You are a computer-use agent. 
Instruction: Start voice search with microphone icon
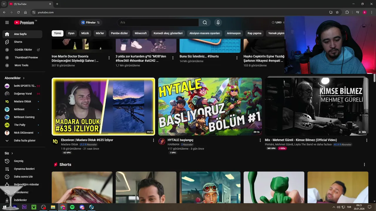coord(218,23)
